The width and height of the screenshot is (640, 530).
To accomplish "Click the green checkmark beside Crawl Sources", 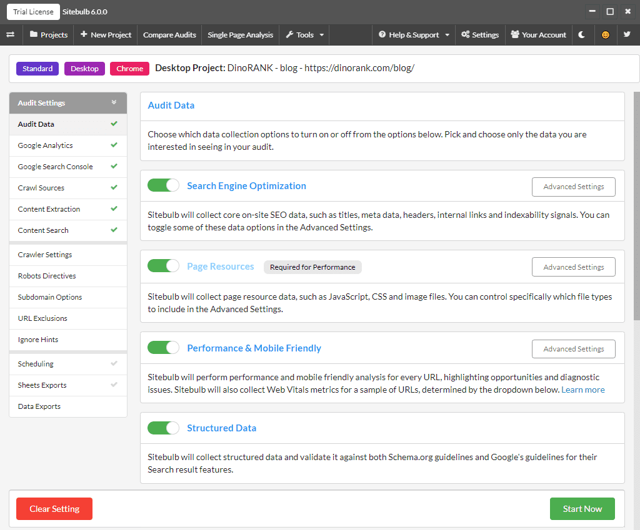I will [x=114, y=187].
